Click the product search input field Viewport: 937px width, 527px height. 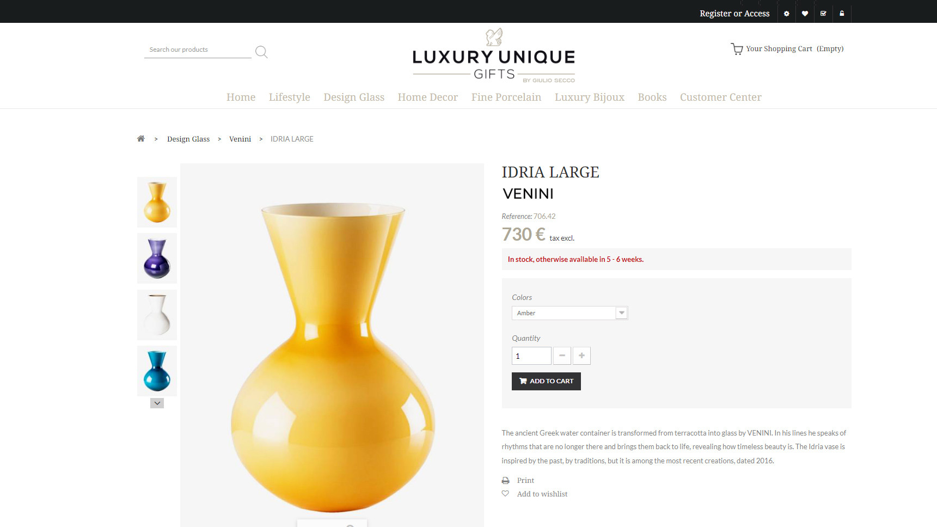[198, 50]
